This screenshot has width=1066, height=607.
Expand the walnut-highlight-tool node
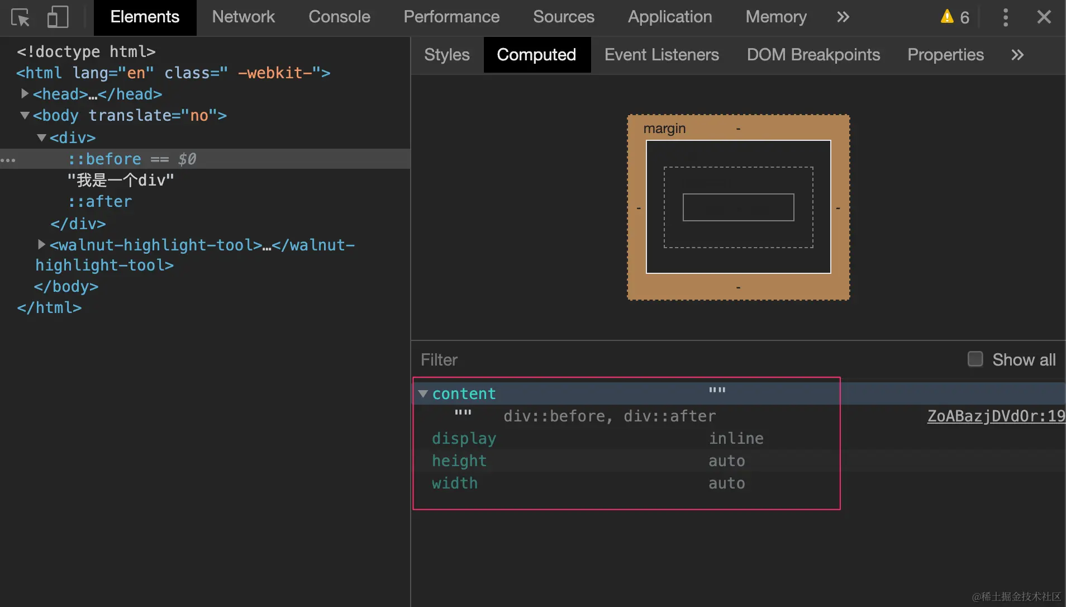41,244
